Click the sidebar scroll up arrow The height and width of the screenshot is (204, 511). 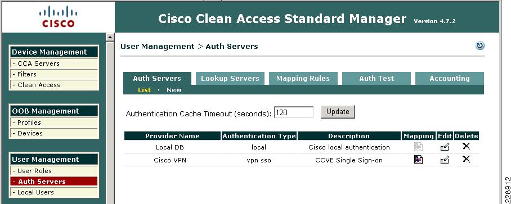pos(110,38)
